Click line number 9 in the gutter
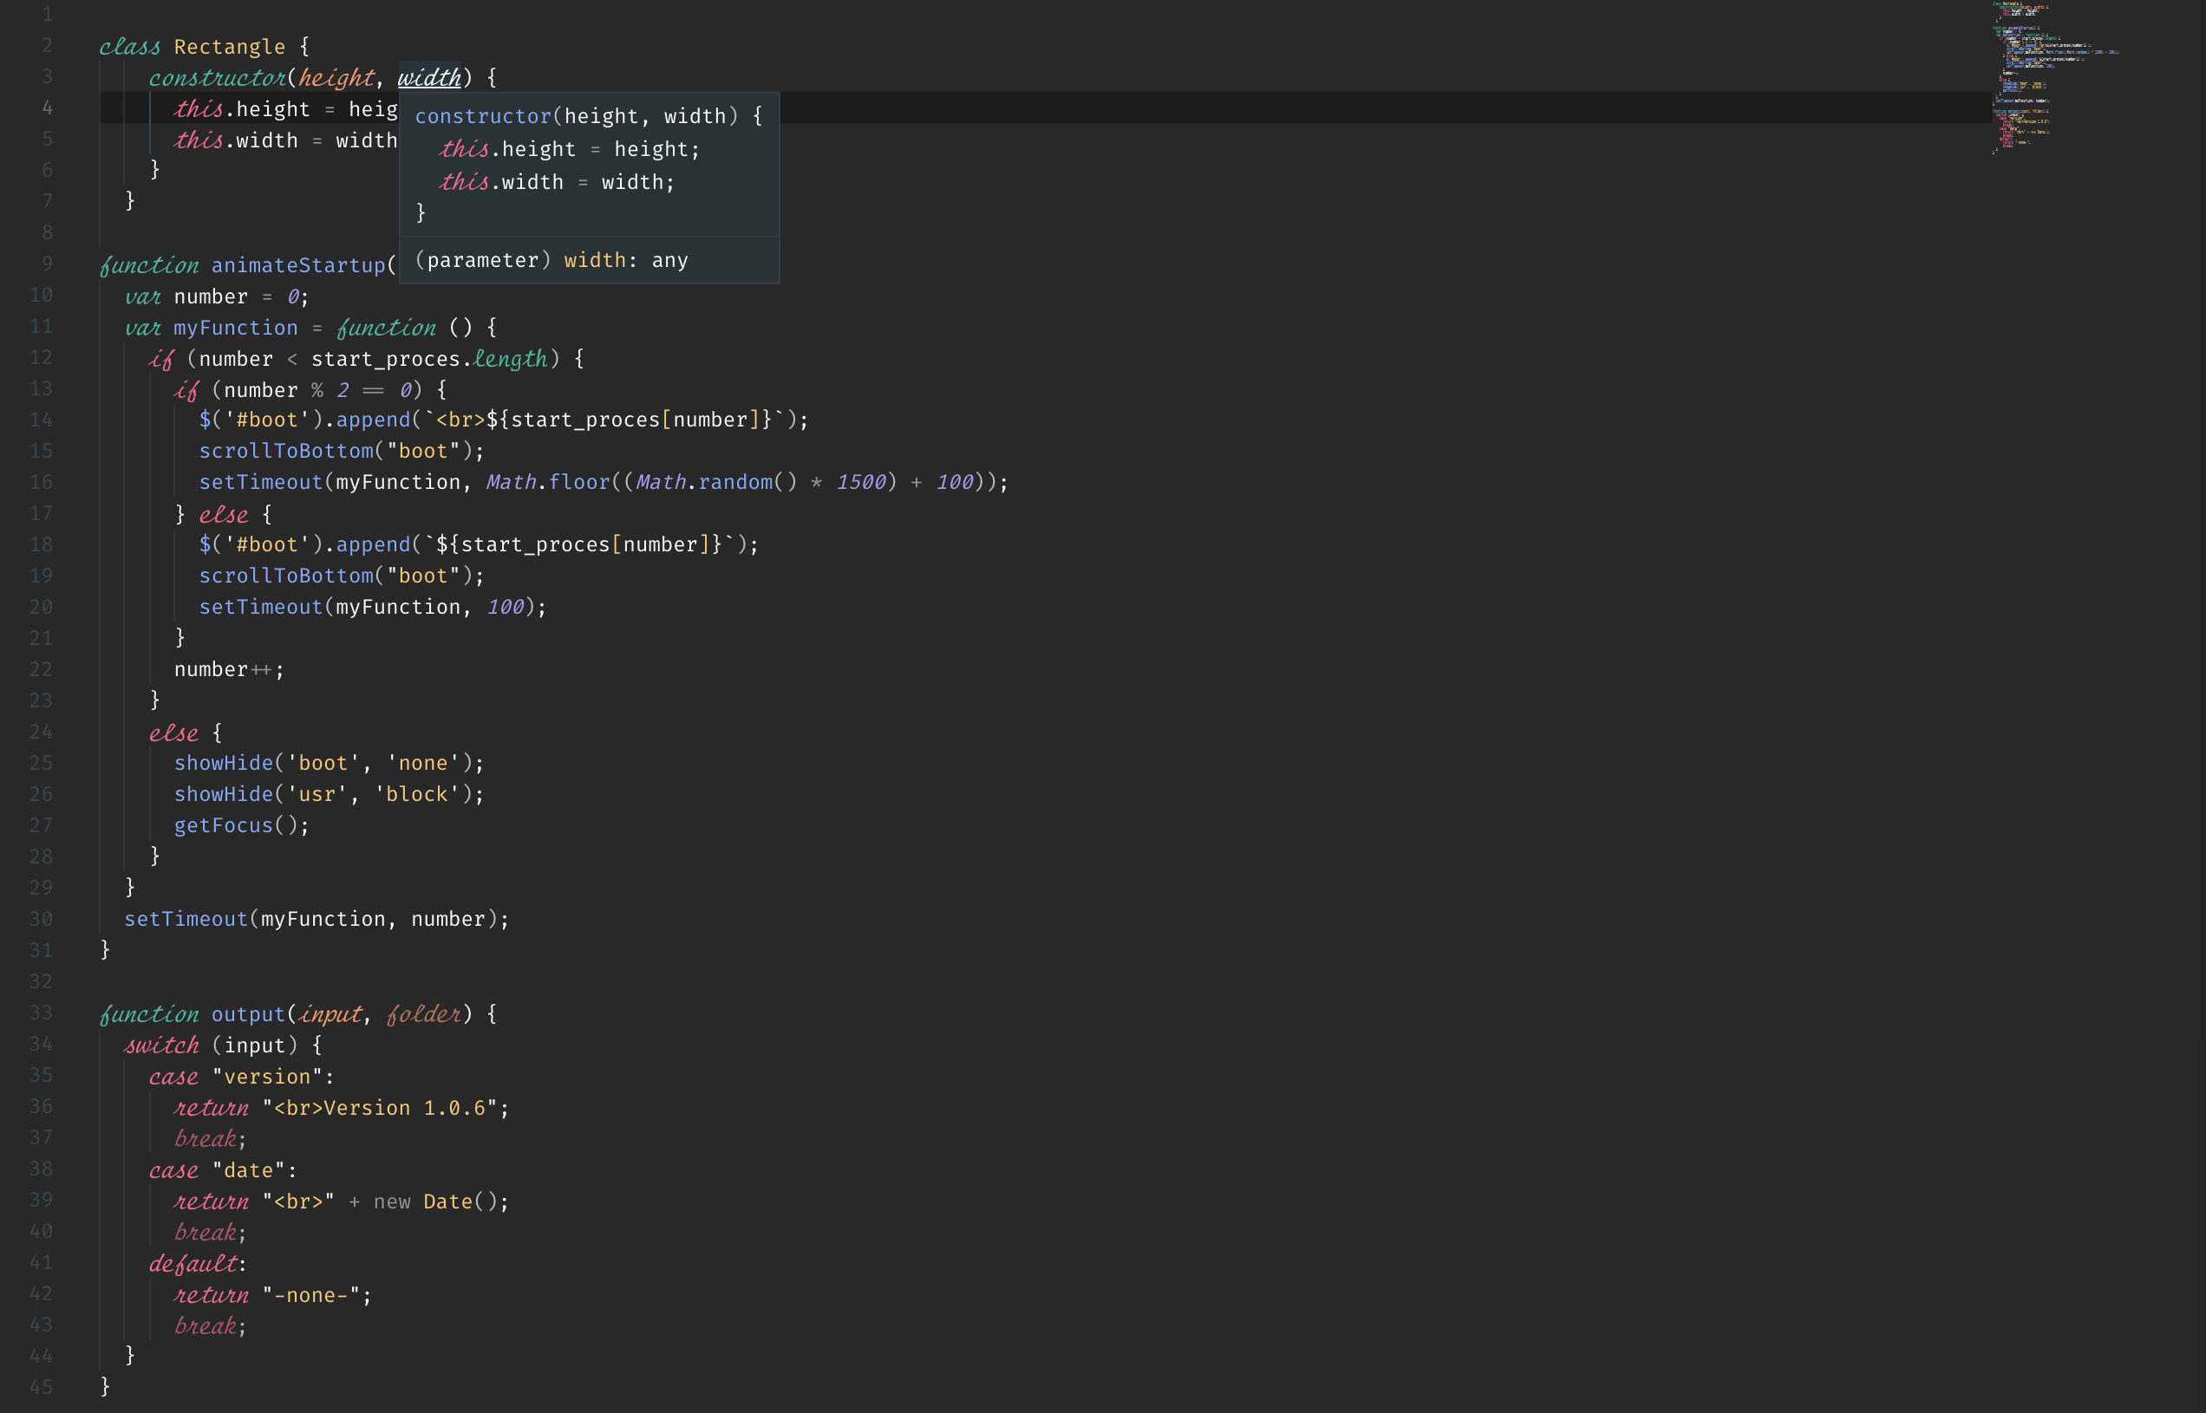Image resolution: width=2206 pixels, height=1413 pixels. pos(47,264)
